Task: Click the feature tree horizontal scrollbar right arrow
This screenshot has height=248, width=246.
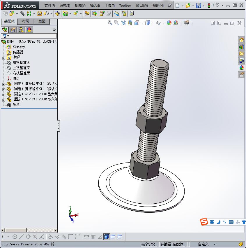Action: tap(55, 230)
